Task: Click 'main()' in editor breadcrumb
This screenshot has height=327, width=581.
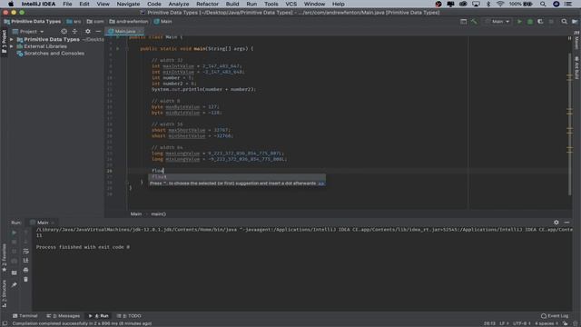Action: (x=159, y=214)
